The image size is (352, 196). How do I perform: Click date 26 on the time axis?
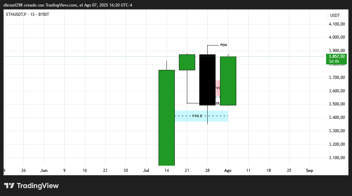(23, 171)
